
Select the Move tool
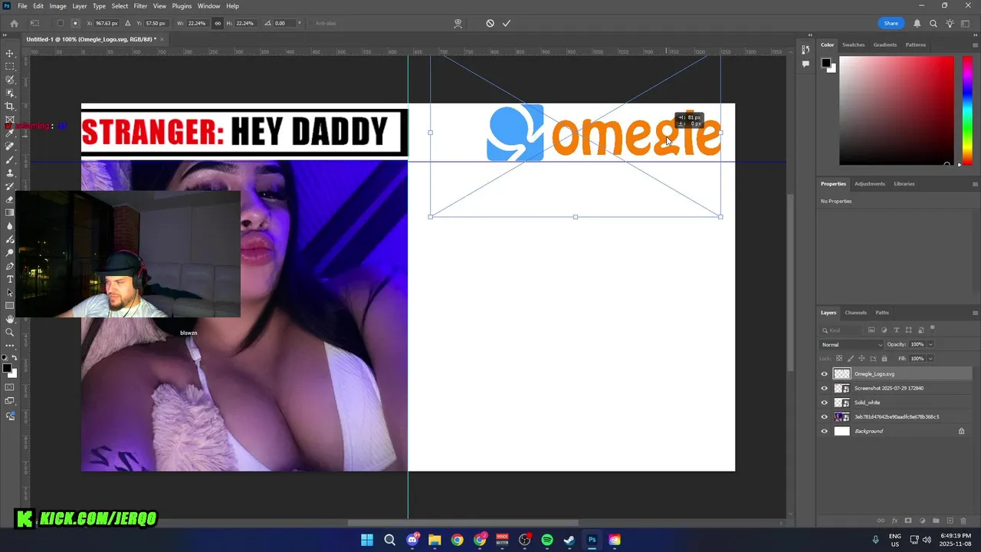[x=10, y=54]
